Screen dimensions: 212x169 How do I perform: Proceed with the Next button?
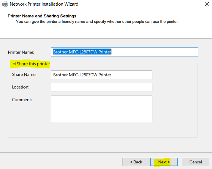[x=164, y=162]
